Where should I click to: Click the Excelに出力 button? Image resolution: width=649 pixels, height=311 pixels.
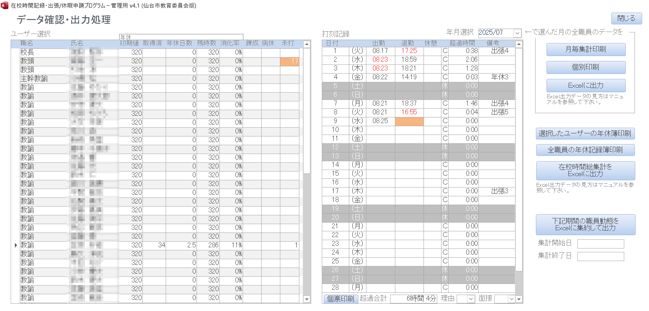(586, 85)
